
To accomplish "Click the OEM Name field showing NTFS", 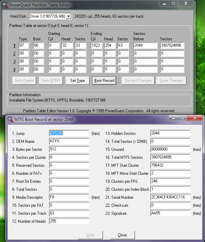I will pyautogui.click(x=69, y=141).
